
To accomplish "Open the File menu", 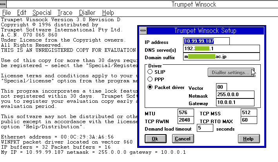I will pos(6,13).
